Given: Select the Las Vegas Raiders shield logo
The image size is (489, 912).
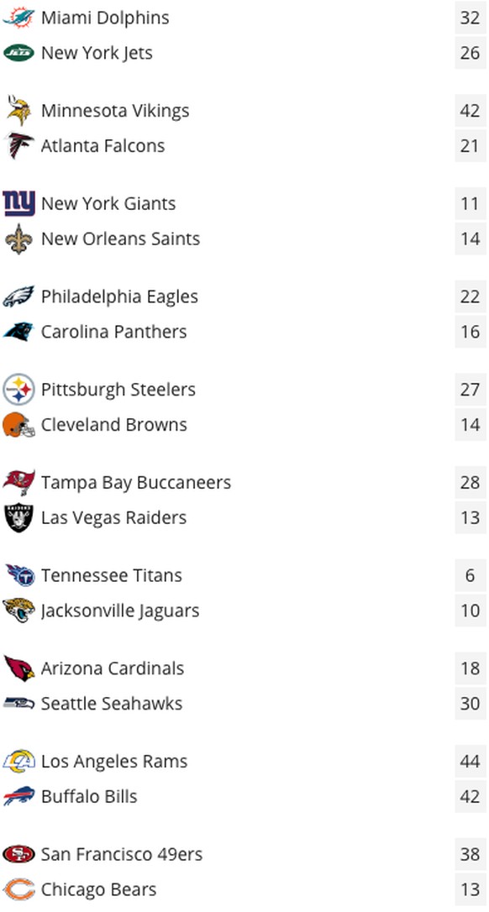Looking at the screenshot, I should coord(18,517).
